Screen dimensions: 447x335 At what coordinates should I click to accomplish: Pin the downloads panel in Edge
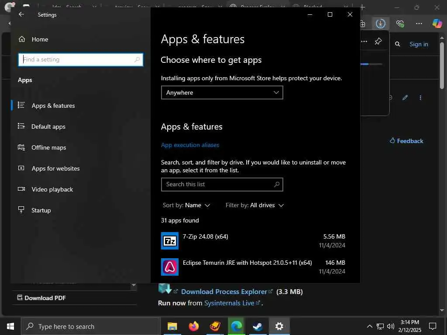tap(378, 41)
